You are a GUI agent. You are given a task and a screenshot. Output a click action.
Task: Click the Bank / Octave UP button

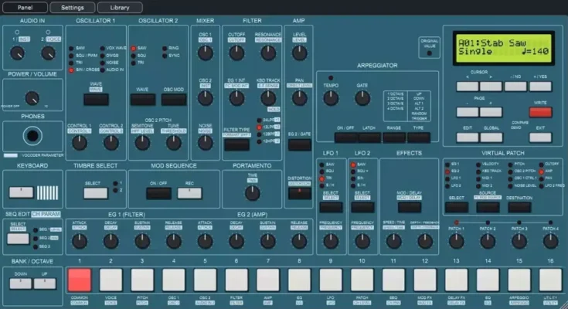point(45,284)
